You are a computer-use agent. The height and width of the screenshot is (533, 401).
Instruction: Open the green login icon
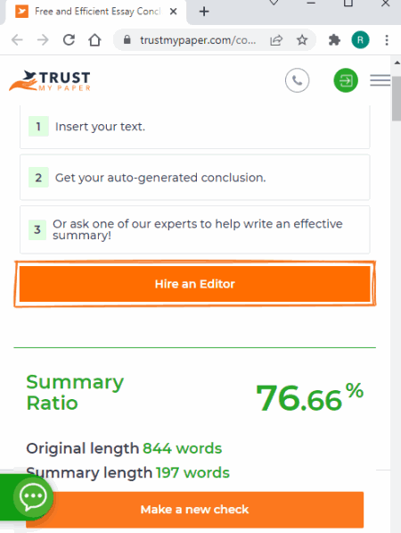pyautogui.click(x=346, y=80)
